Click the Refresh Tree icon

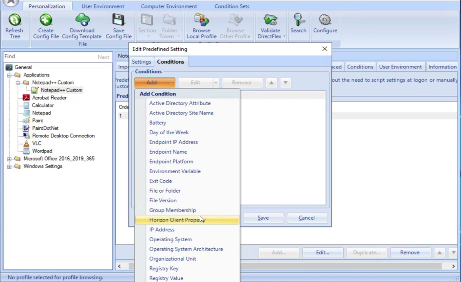pos(14,20)
